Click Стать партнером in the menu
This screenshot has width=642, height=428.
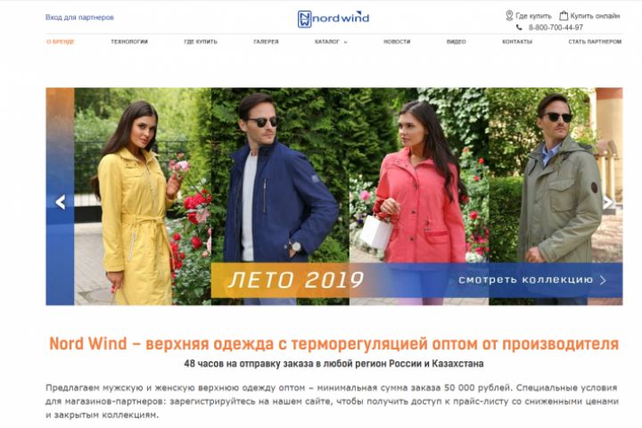pos(595,42)
